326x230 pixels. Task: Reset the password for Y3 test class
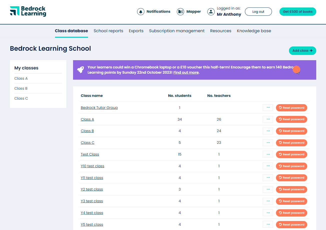coord(291,201)
